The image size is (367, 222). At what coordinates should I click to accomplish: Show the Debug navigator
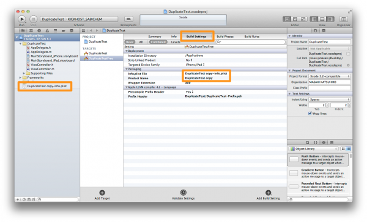tap(55, 30)
